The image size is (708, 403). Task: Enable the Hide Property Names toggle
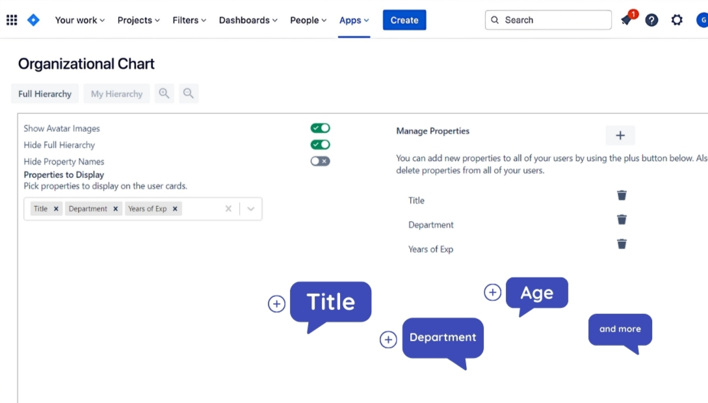point(319,161)
